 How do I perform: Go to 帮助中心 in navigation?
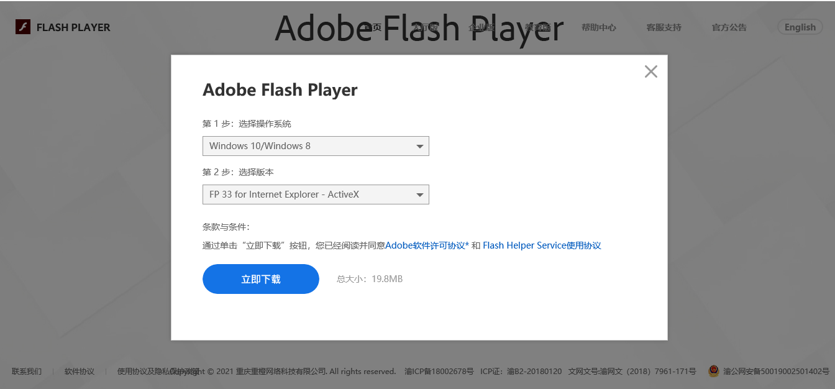pos(598,27)
